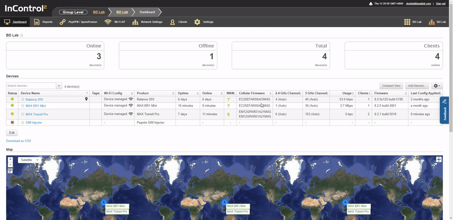The height and width of the screenshot is (220, 453).
Task: Zoom out on the map
Action: tap(10, 164)
